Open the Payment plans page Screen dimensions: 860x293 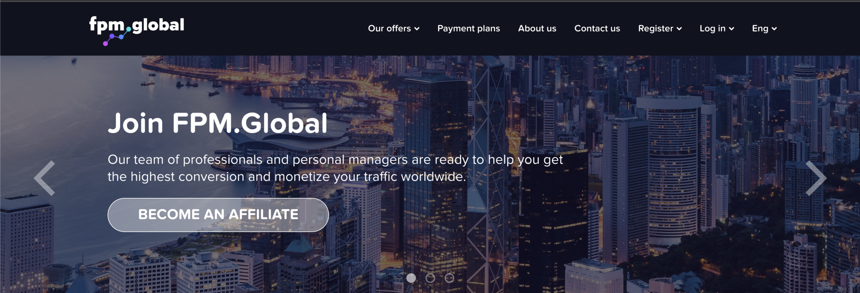tap(469, 29)
